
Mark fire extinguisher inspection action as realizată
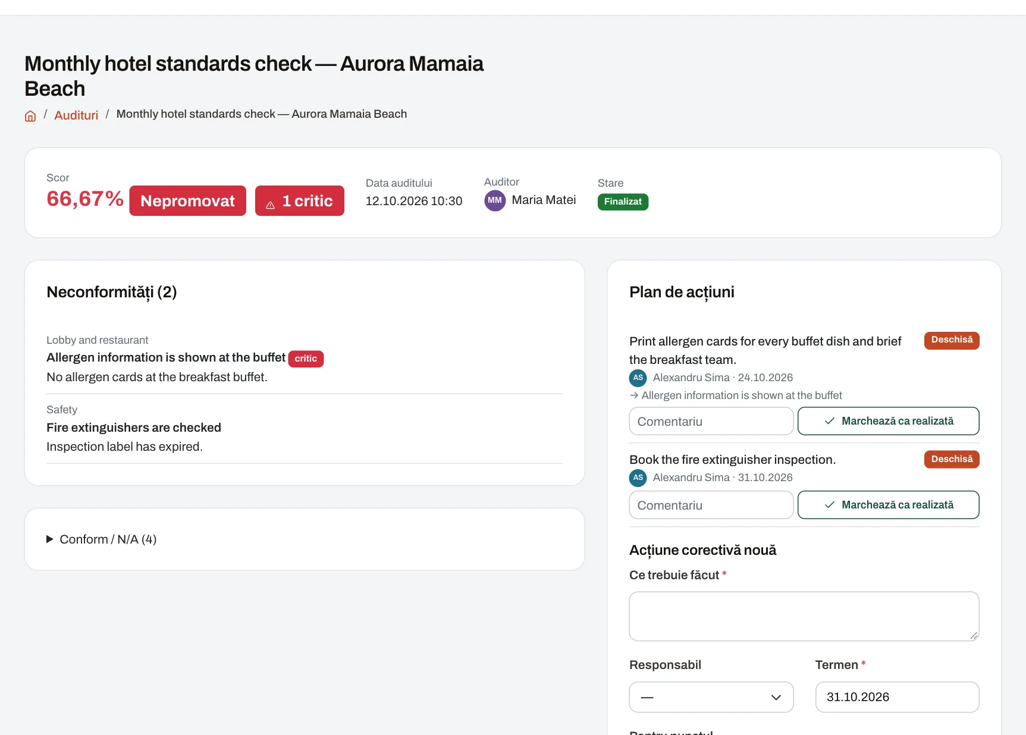coord(888,505)
